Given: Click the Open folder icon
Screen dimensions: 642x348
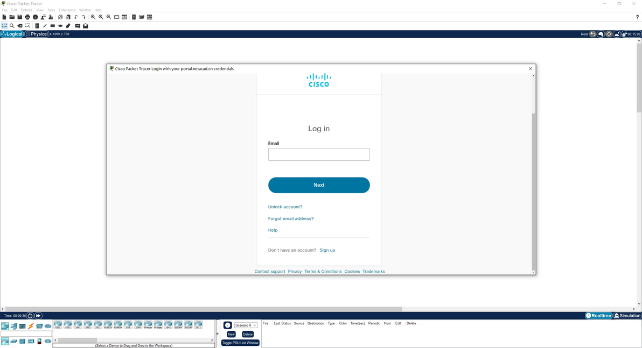Looking at the screenshot, I should (12, 17).
